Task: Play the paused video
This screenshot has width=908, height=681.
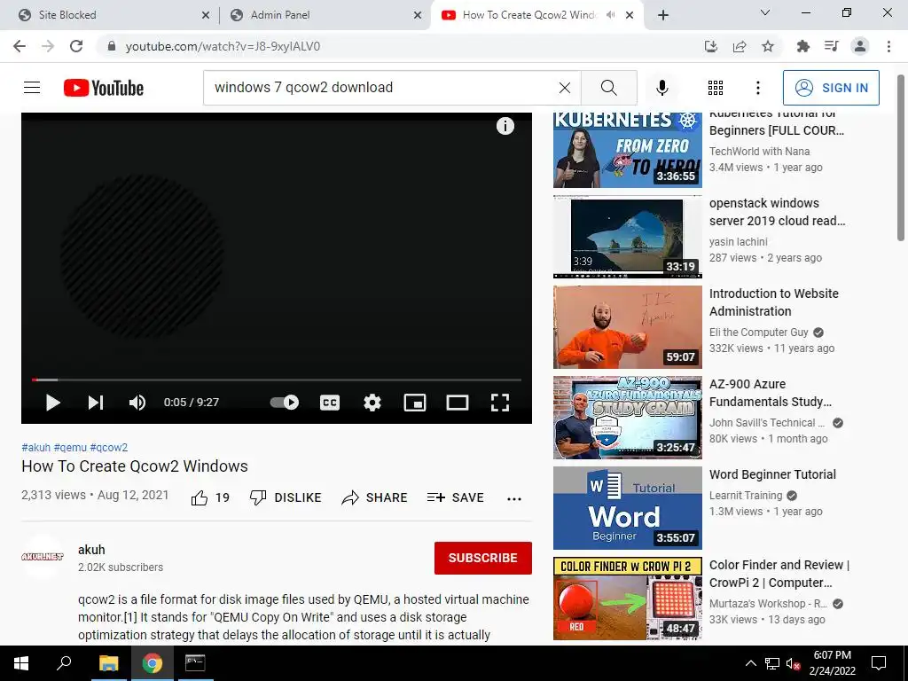Action: [x=52, y=403]
